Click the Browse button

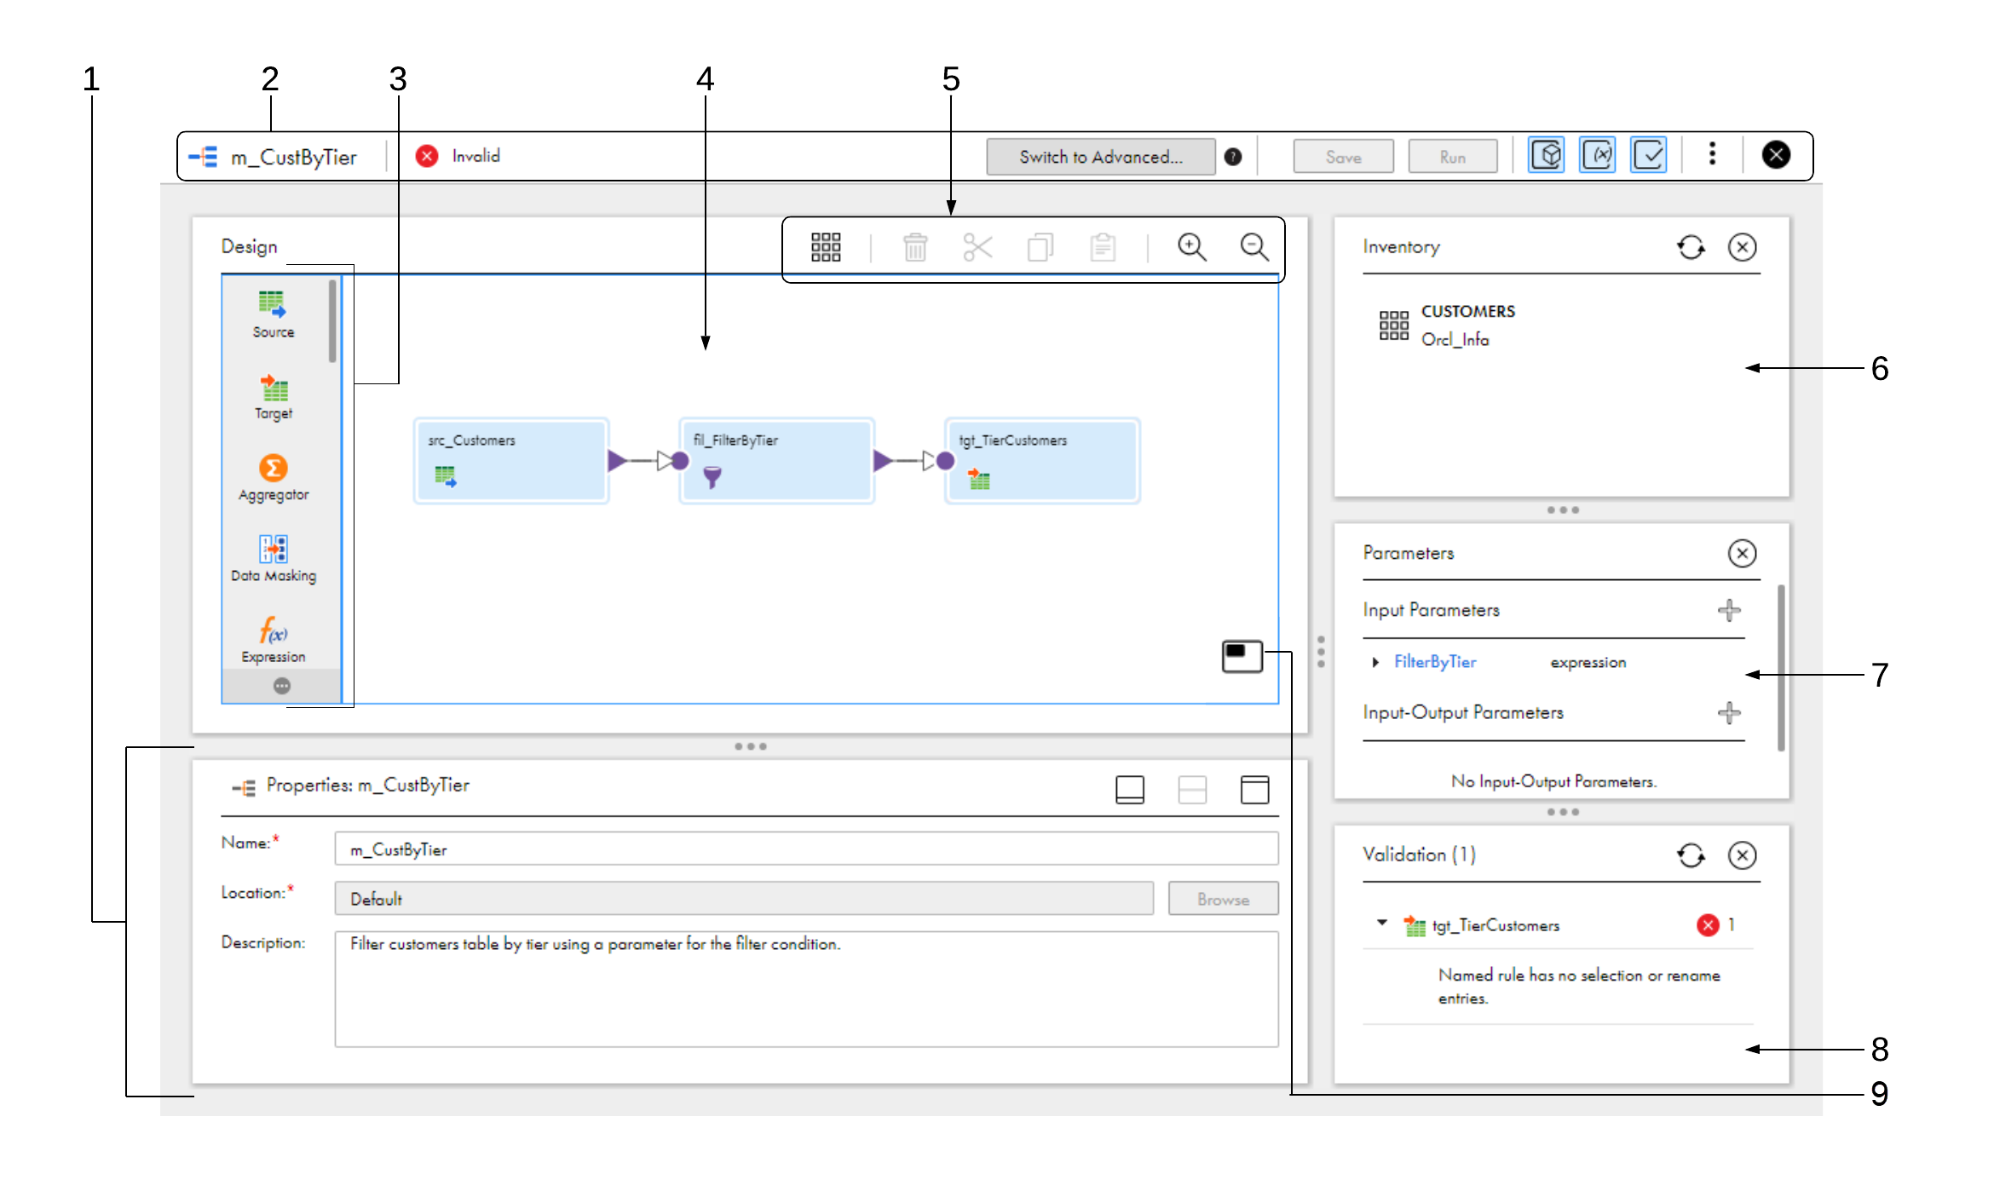[x=1223, y=899]
